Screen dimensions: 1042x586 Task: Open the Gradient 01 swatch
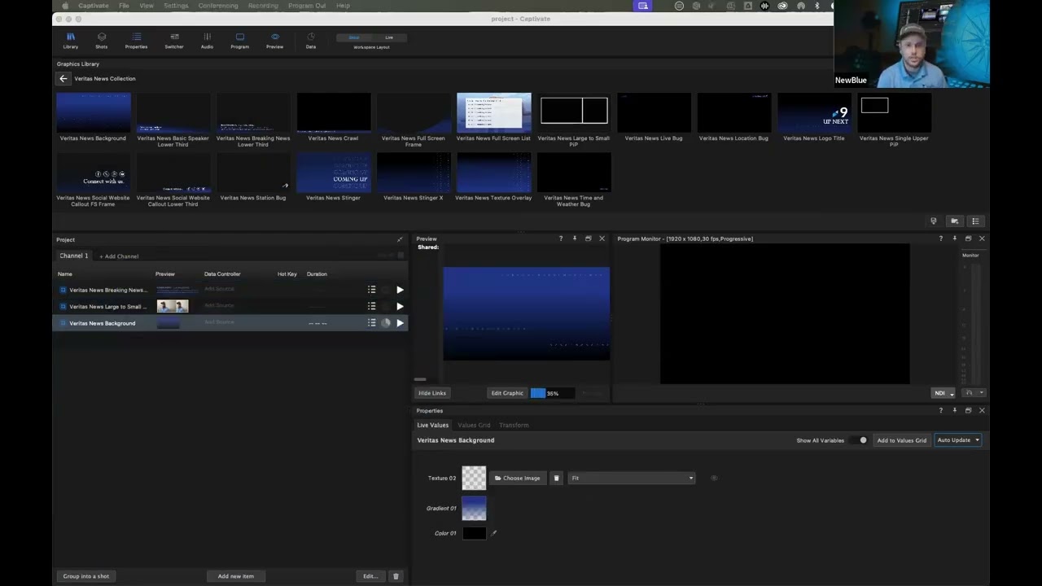pyautogui.click(x=474, y=508)
